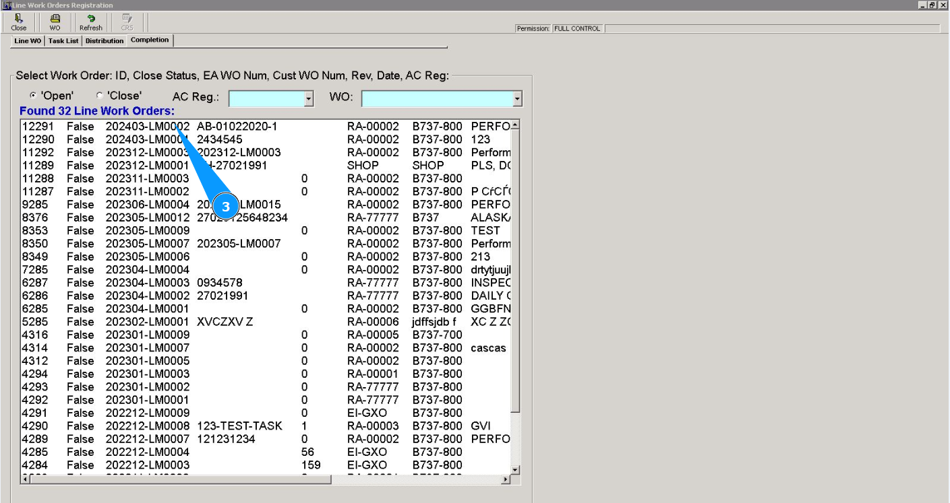
Task: Select the RA-00001 row 4294
Action: tap(266, 374)
